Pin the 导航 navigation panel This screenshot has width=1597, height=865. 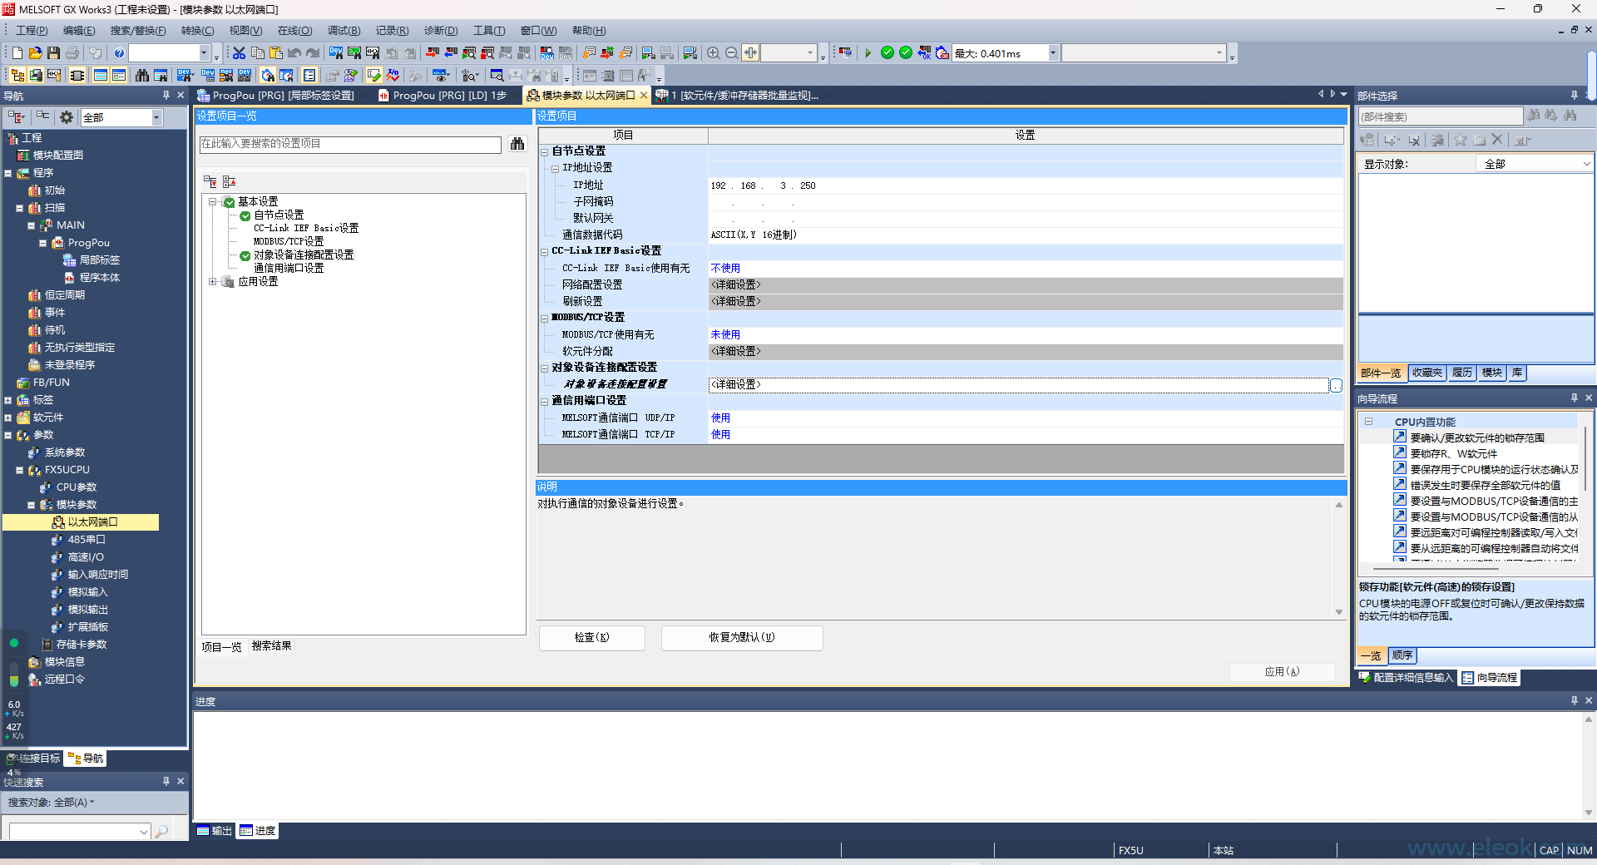coord(166,96)
